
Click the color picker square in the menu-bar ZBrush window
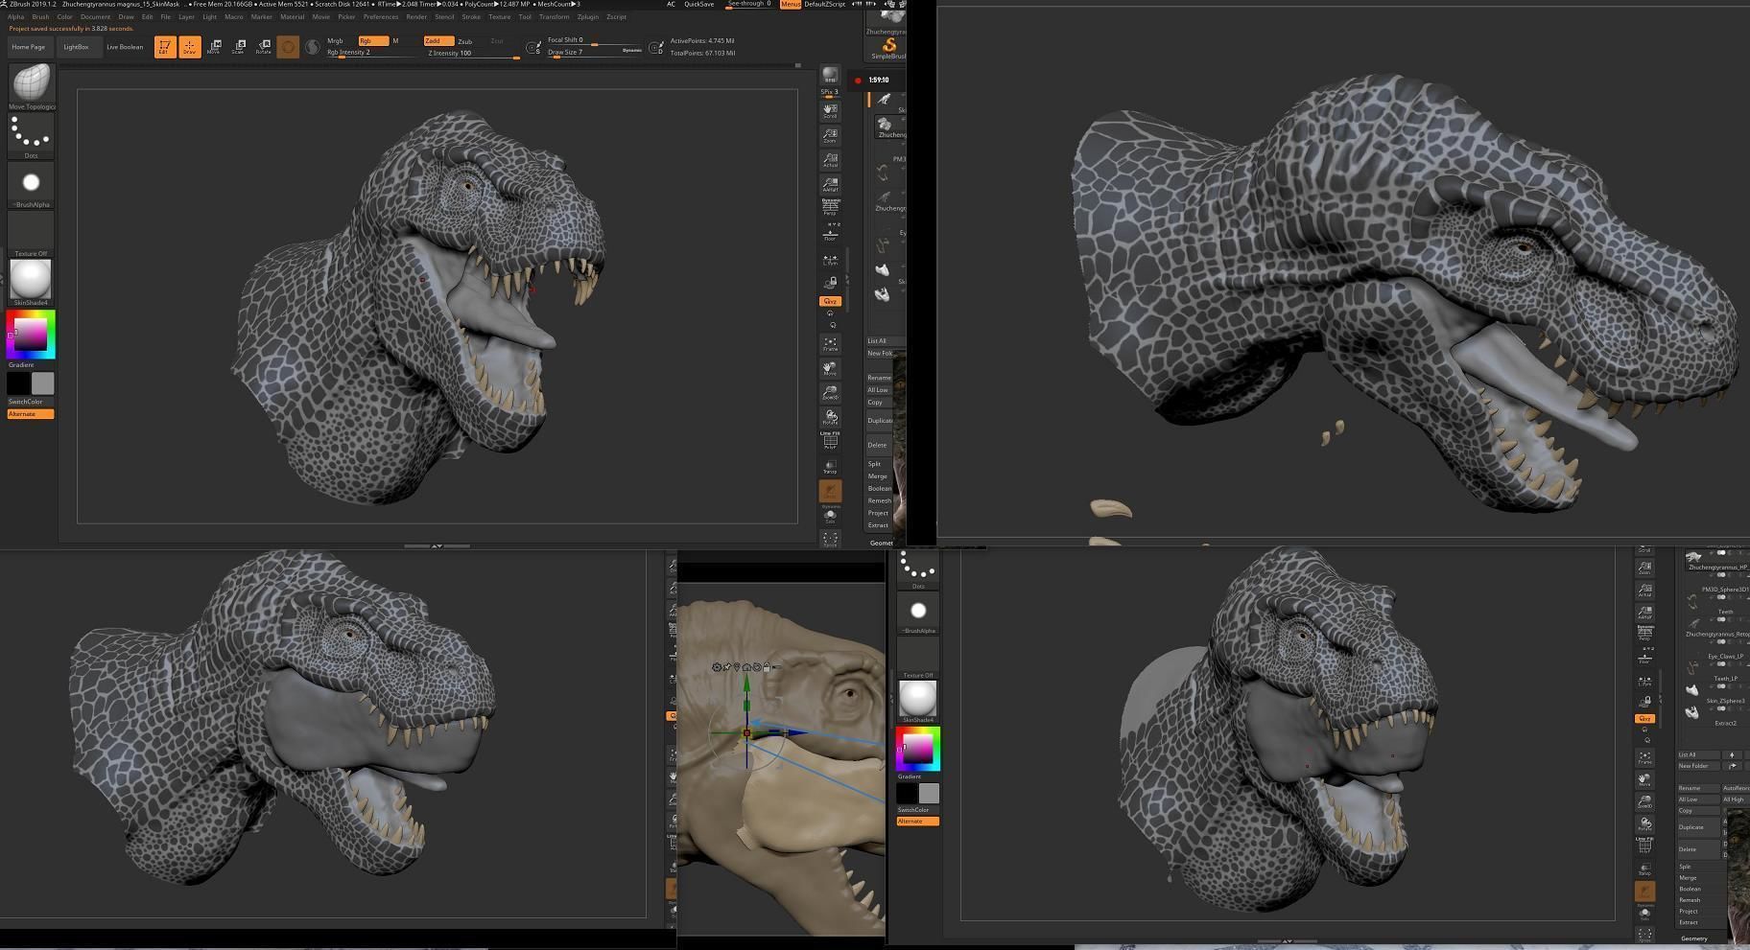(32, 334)
